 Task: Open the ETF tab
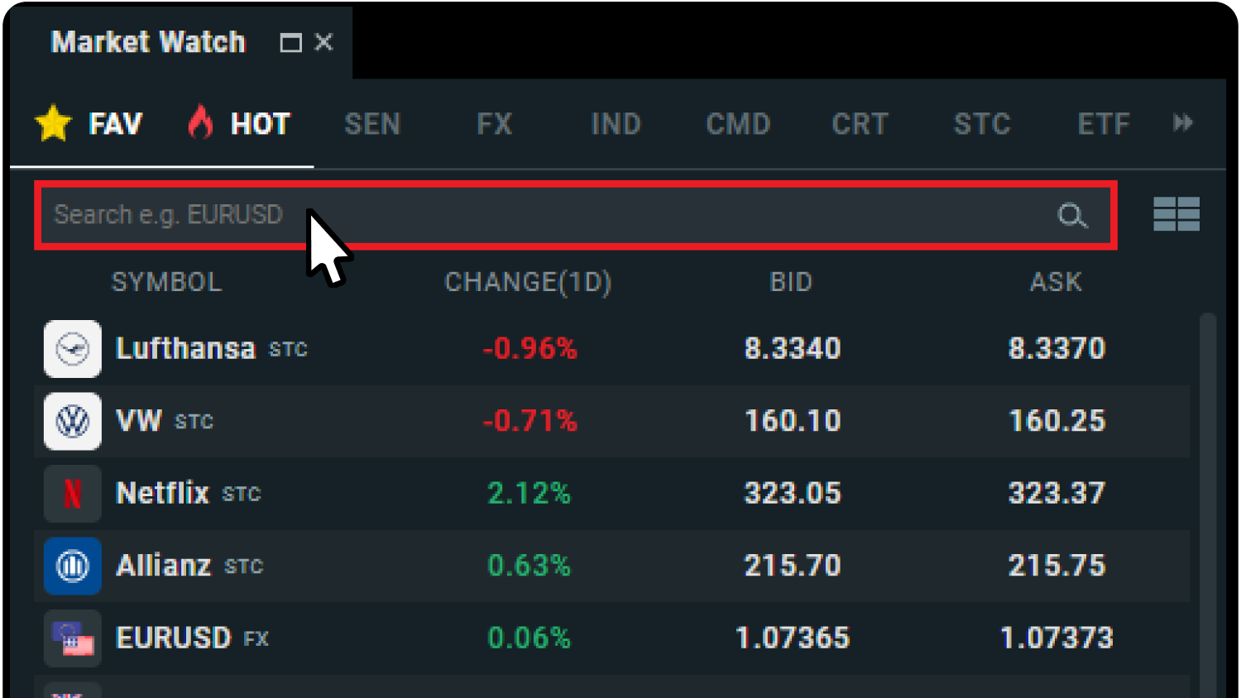[x=1103, y=124]
